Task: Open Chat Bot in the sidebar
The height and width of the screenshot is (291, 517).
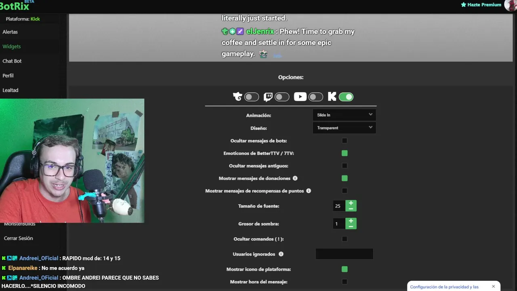Action: pyautogui.click(x=12, y=61)
